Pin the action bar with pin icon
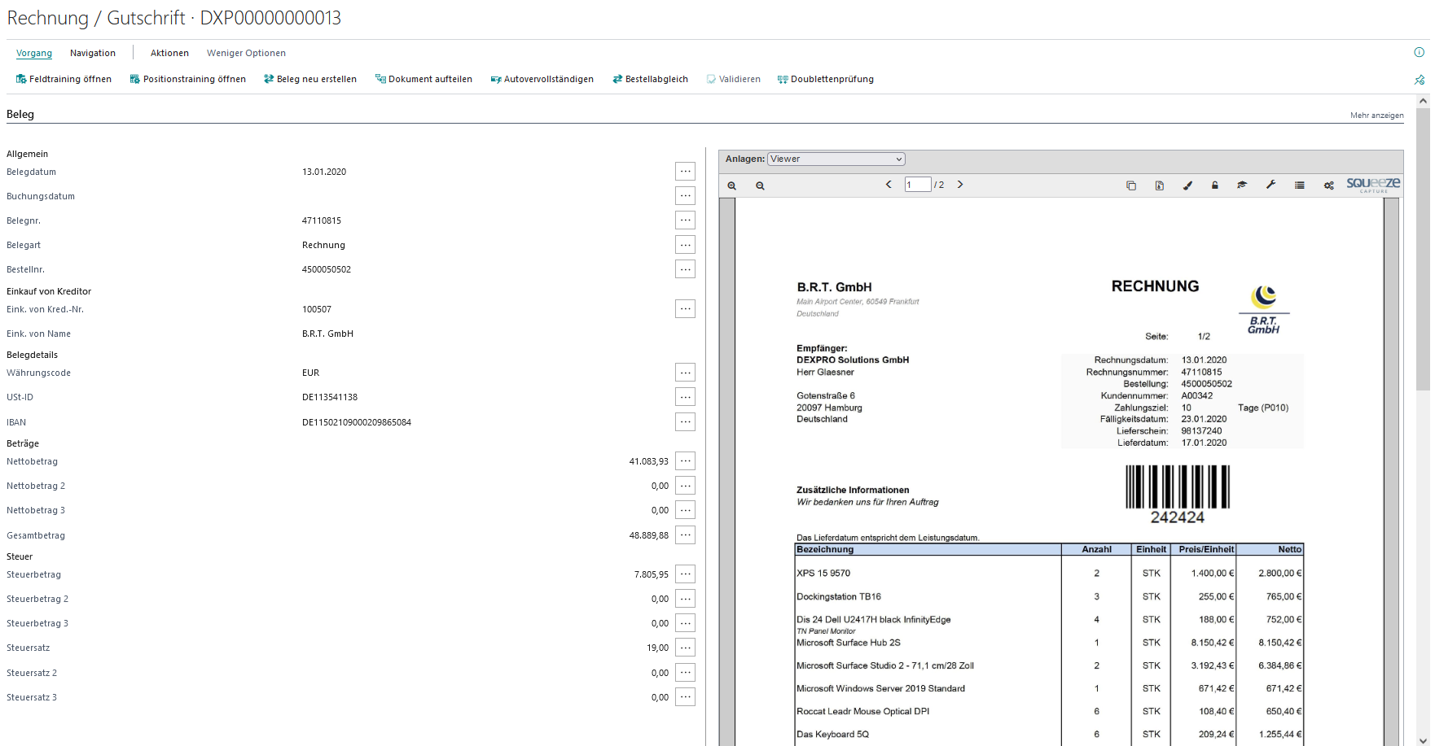Screen dimensions: 1435x746 click(x=1420, y=80)
